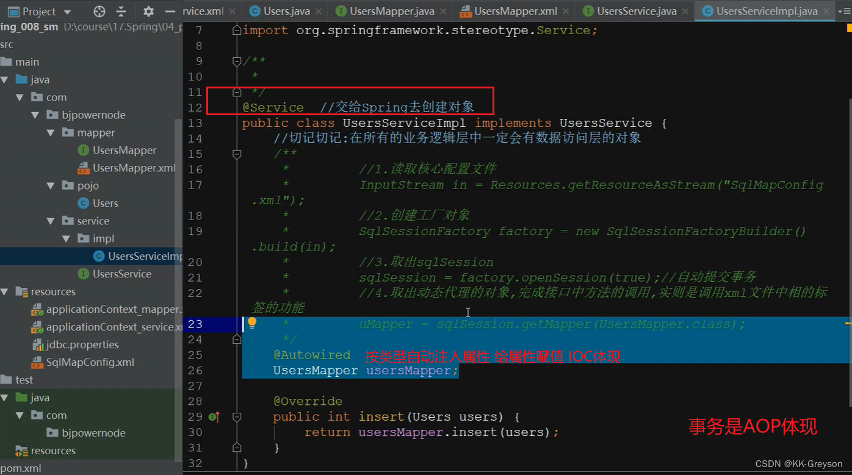Click the @Autowired annotation on line 25
The image size is (852, 475).
coord(312,355)
